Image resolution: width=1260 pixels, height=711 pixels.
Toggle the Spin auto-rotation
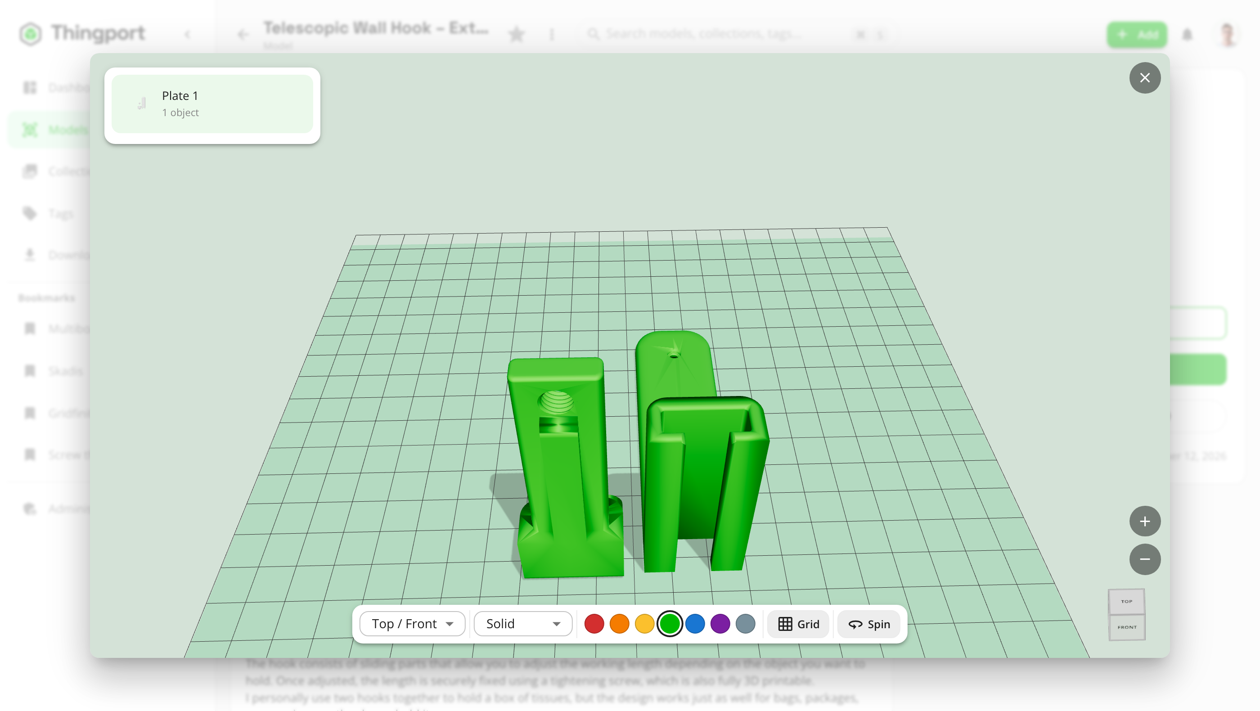868,624
